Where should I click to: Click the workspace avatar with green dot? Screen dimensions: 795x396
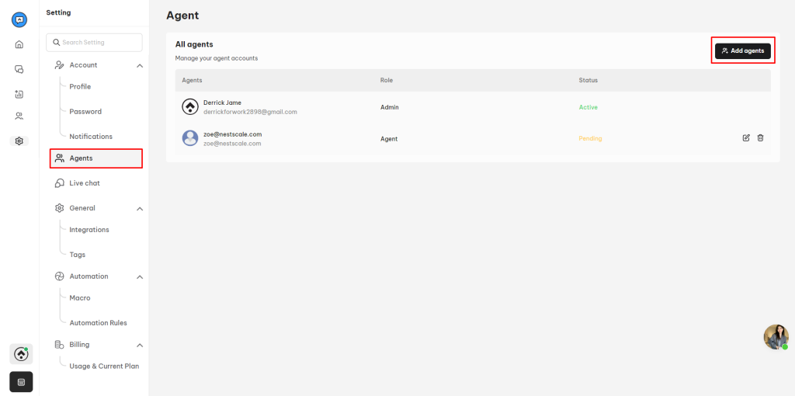(21, 354)
